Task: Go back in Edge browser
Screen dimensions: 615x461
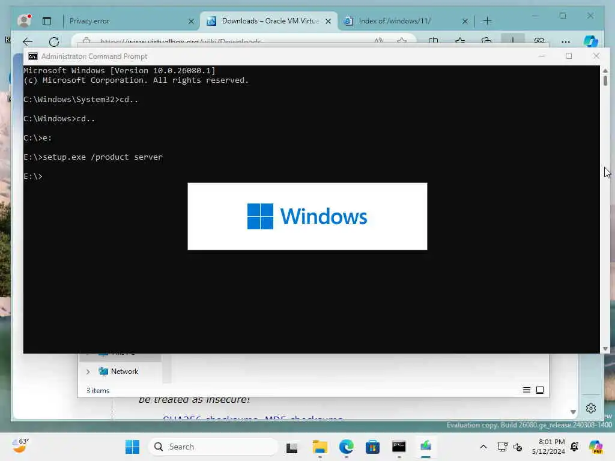Action: (x=28, y=41)
